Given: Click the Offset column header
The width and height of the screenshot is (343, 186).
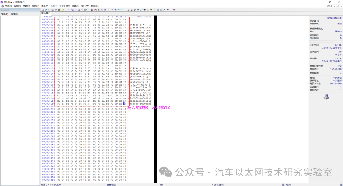Looking at the screenshot, I should (48, 17).
